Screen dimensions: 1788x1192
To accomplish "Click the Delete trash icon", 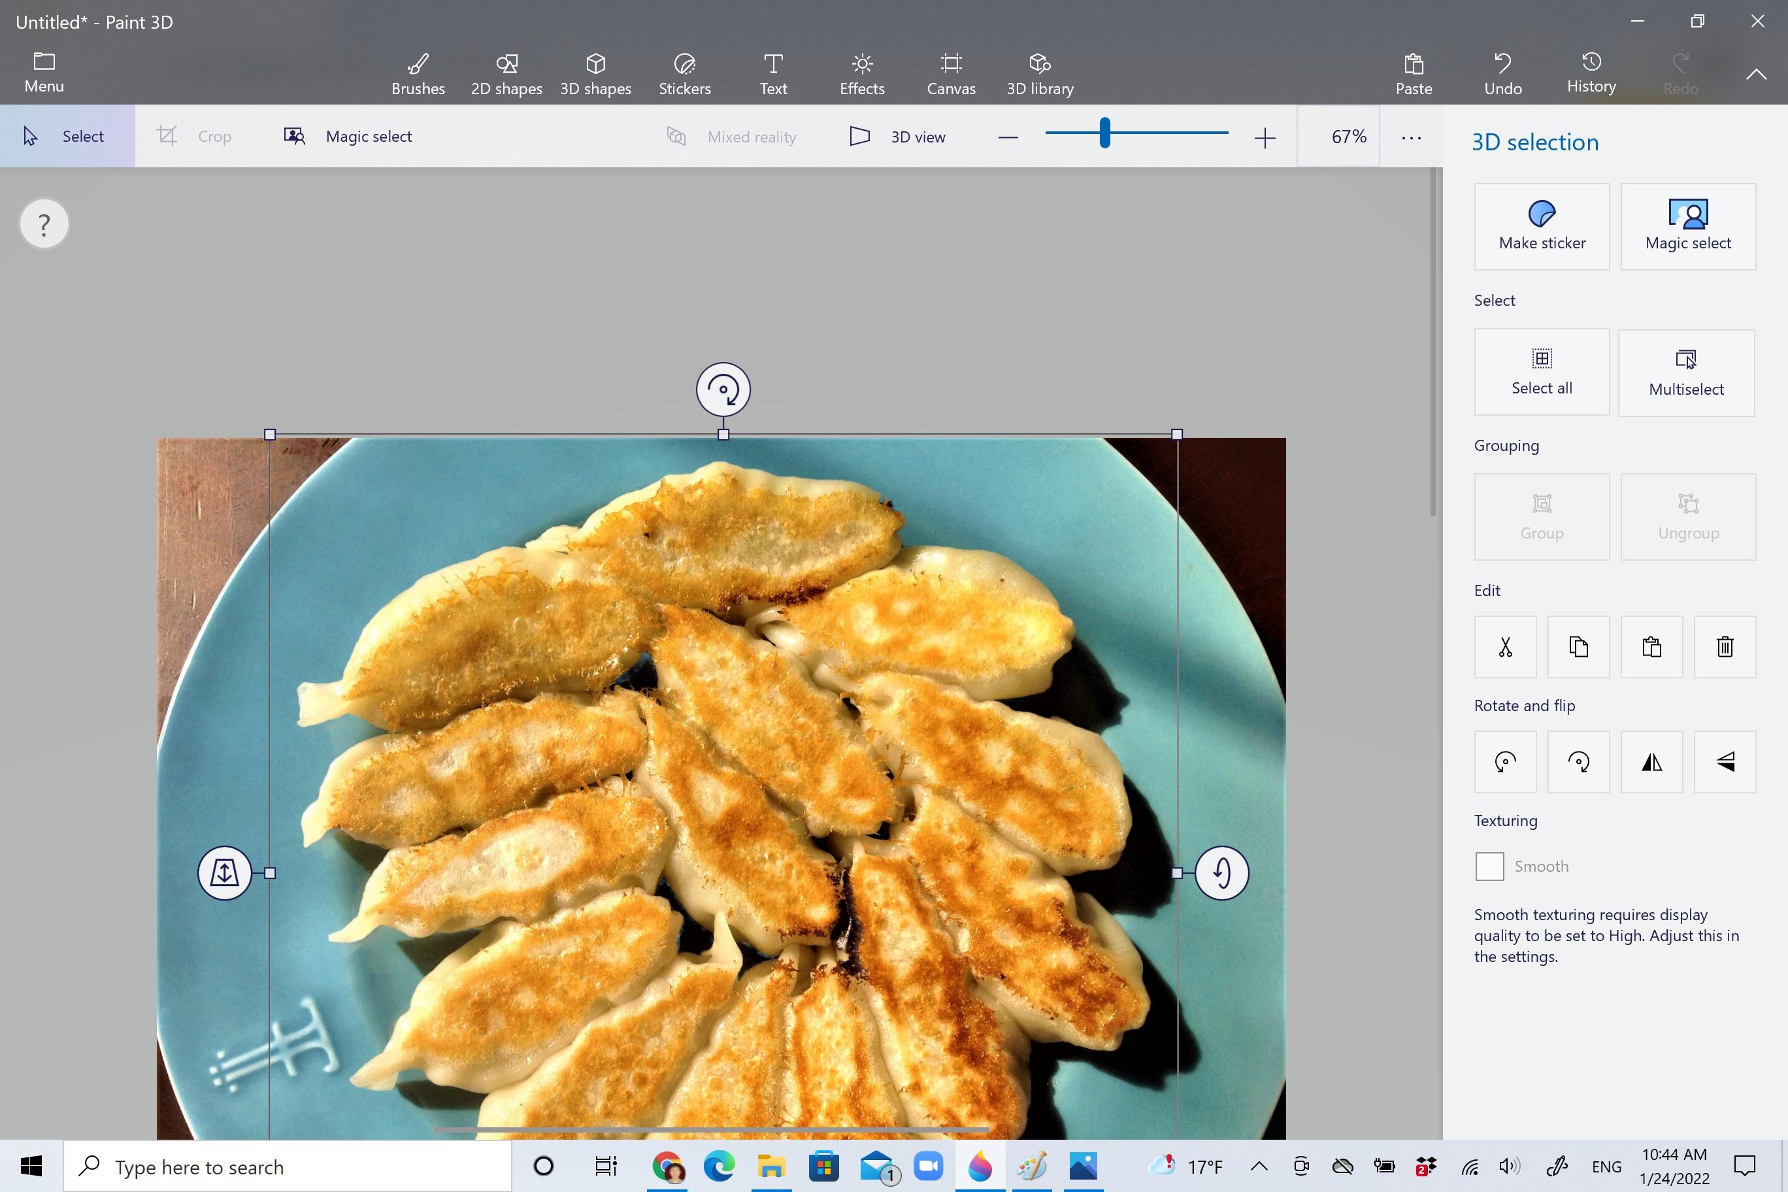I will tap(1724, 647).
